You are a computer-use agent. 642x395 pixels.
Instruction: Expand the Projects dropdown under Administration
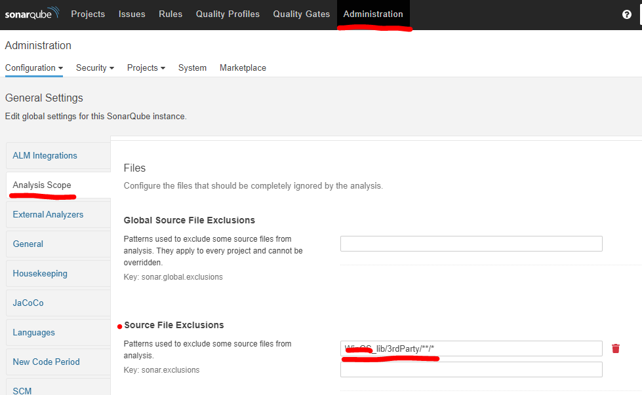click(146, 68)
